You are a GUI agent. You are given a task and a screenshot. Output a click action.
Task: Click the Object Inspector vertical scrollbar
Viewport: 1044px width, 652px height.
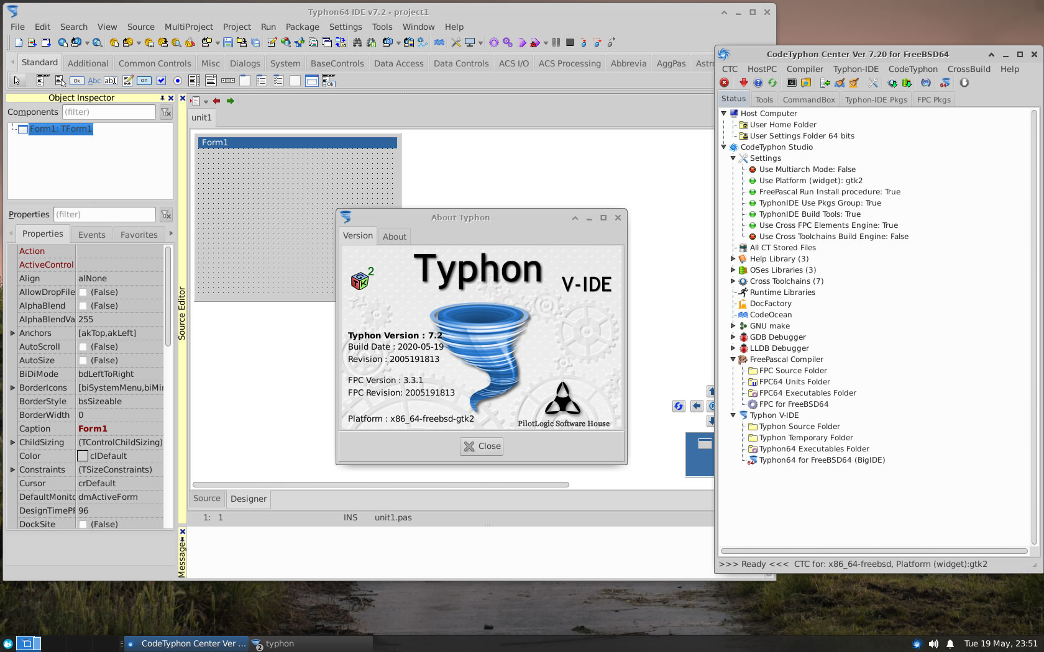pyautogui.click(x=168, y=296)
